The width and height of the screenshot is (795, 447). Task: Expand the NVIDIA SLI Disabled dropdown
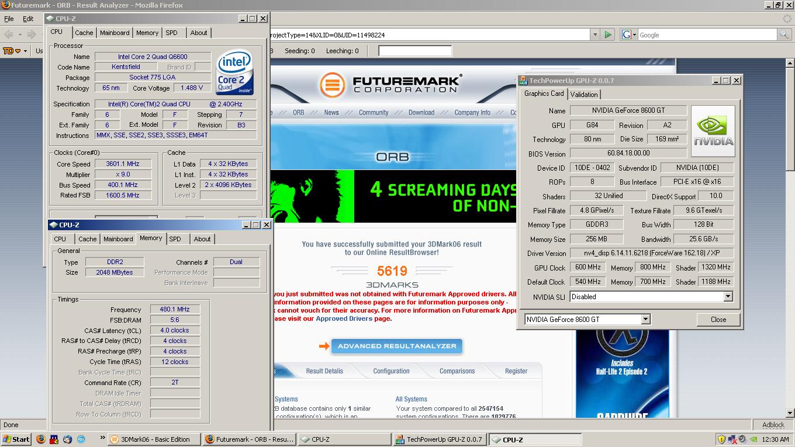pyautogui.click(x=728, y=297)
